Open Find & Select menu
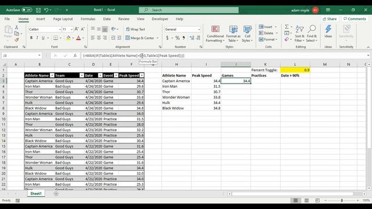 [312, 34]
